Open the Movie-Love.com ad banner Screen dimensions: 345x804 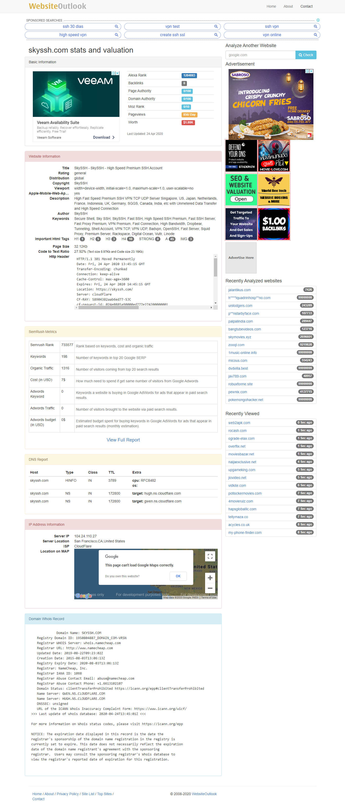coord(274,156)
